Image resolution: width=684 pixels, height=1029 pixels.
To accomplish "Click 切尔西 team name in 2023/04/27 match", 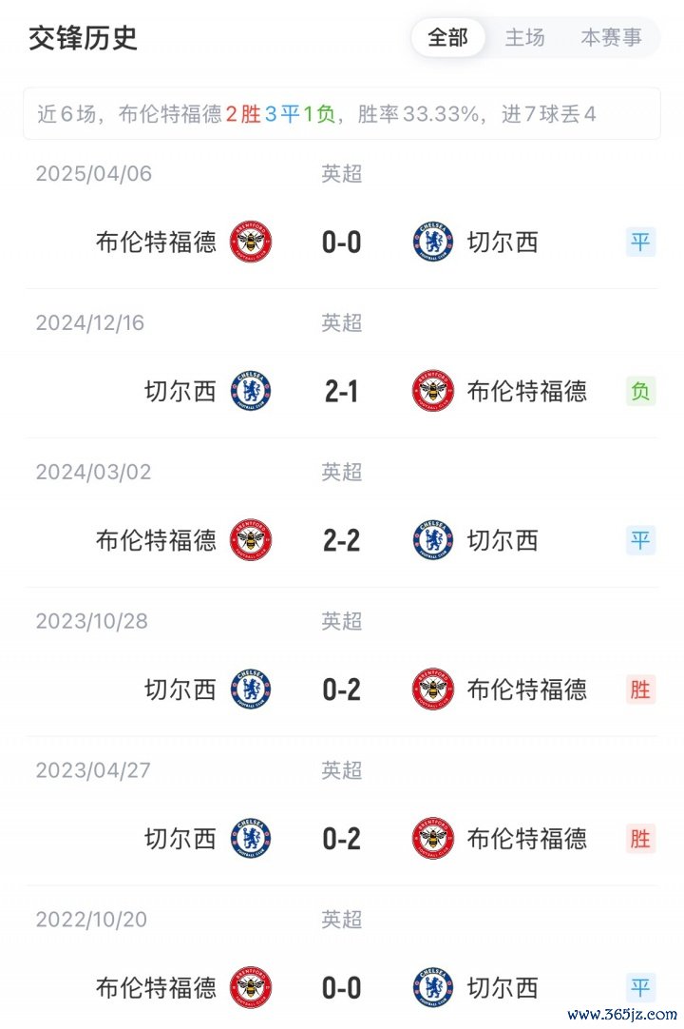I will click(x=180, y=839).
